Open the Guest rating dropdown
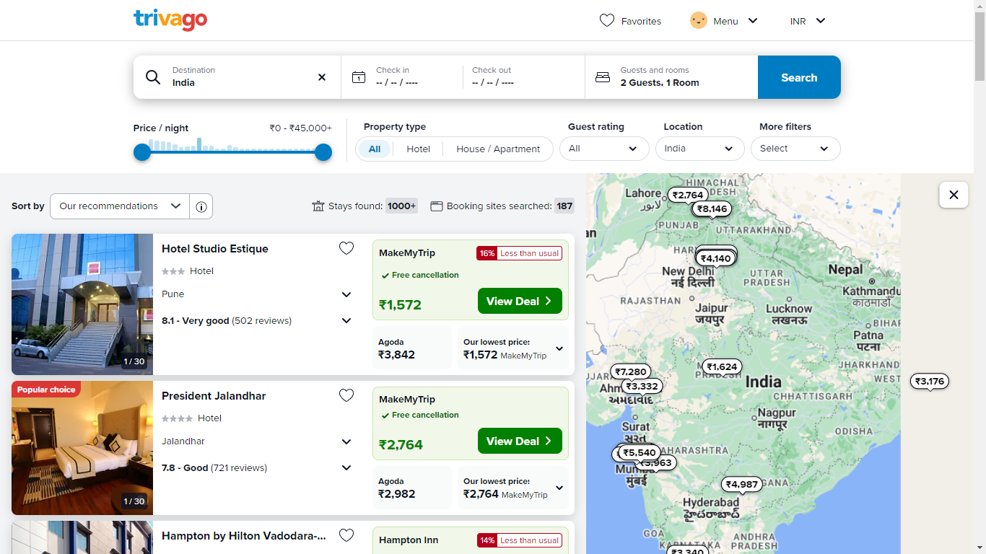 coord(603,149)
